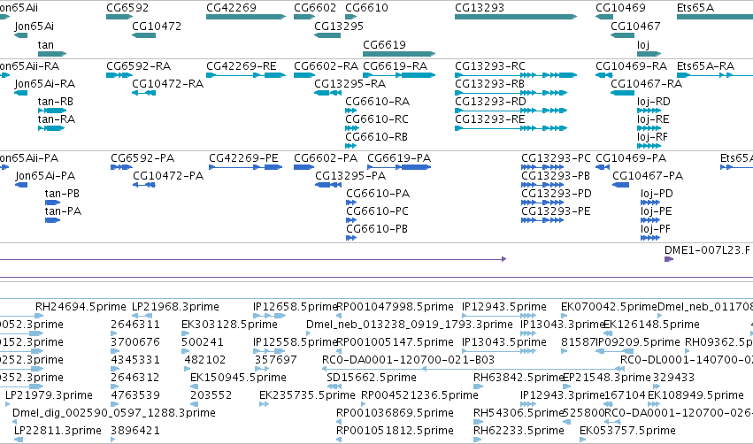Select protein CG13293-PD

click(557, 194)
